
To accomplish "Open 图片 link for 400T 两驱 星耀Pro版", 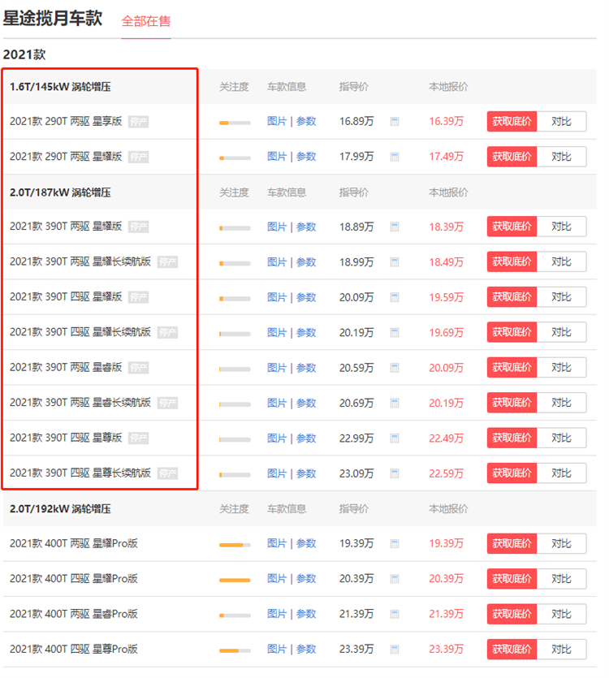I will point(277,543).
